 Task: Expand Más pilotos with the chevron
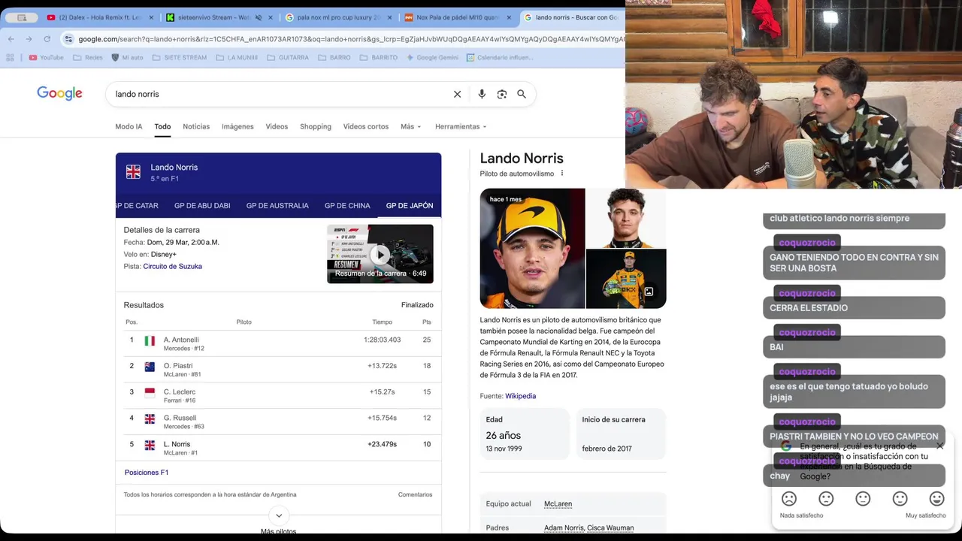[279, 515]
